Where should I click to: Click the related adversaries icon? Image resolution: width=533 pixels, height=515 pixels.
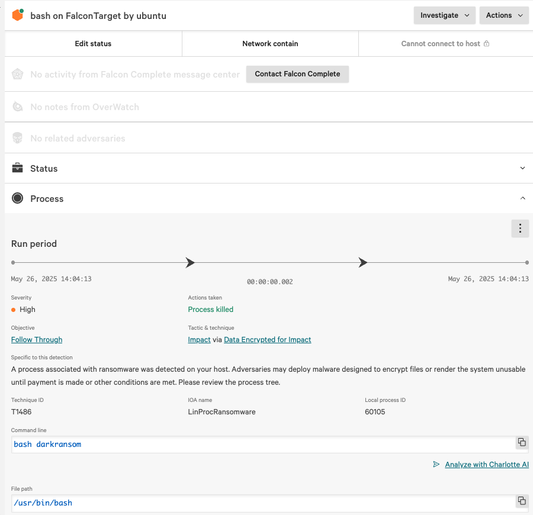(18, 138)
